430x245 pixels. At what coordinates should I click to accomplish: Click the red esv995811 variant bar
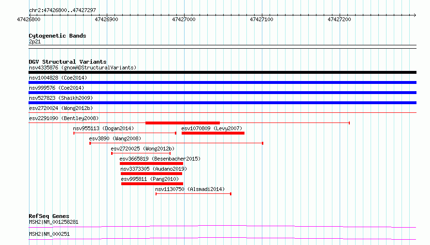pos(152,184)
